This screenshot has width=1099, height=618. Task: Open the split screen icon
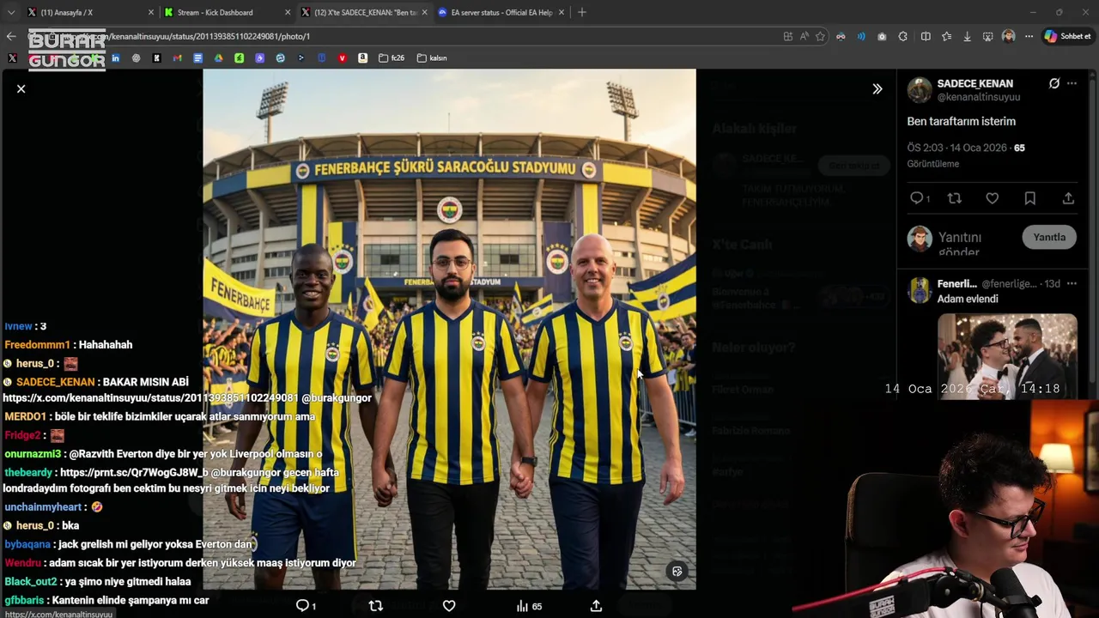point(926,36)
